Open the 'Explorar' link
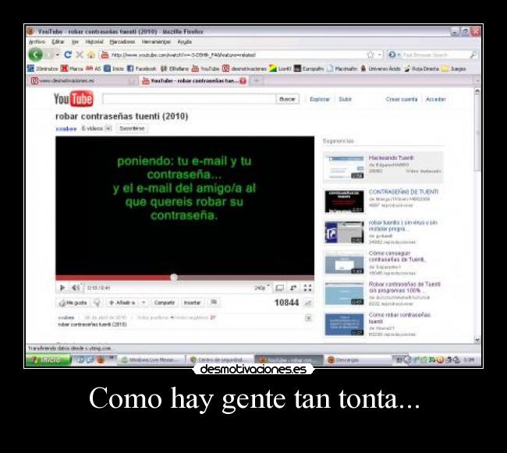507x453 pixels. 320,99
